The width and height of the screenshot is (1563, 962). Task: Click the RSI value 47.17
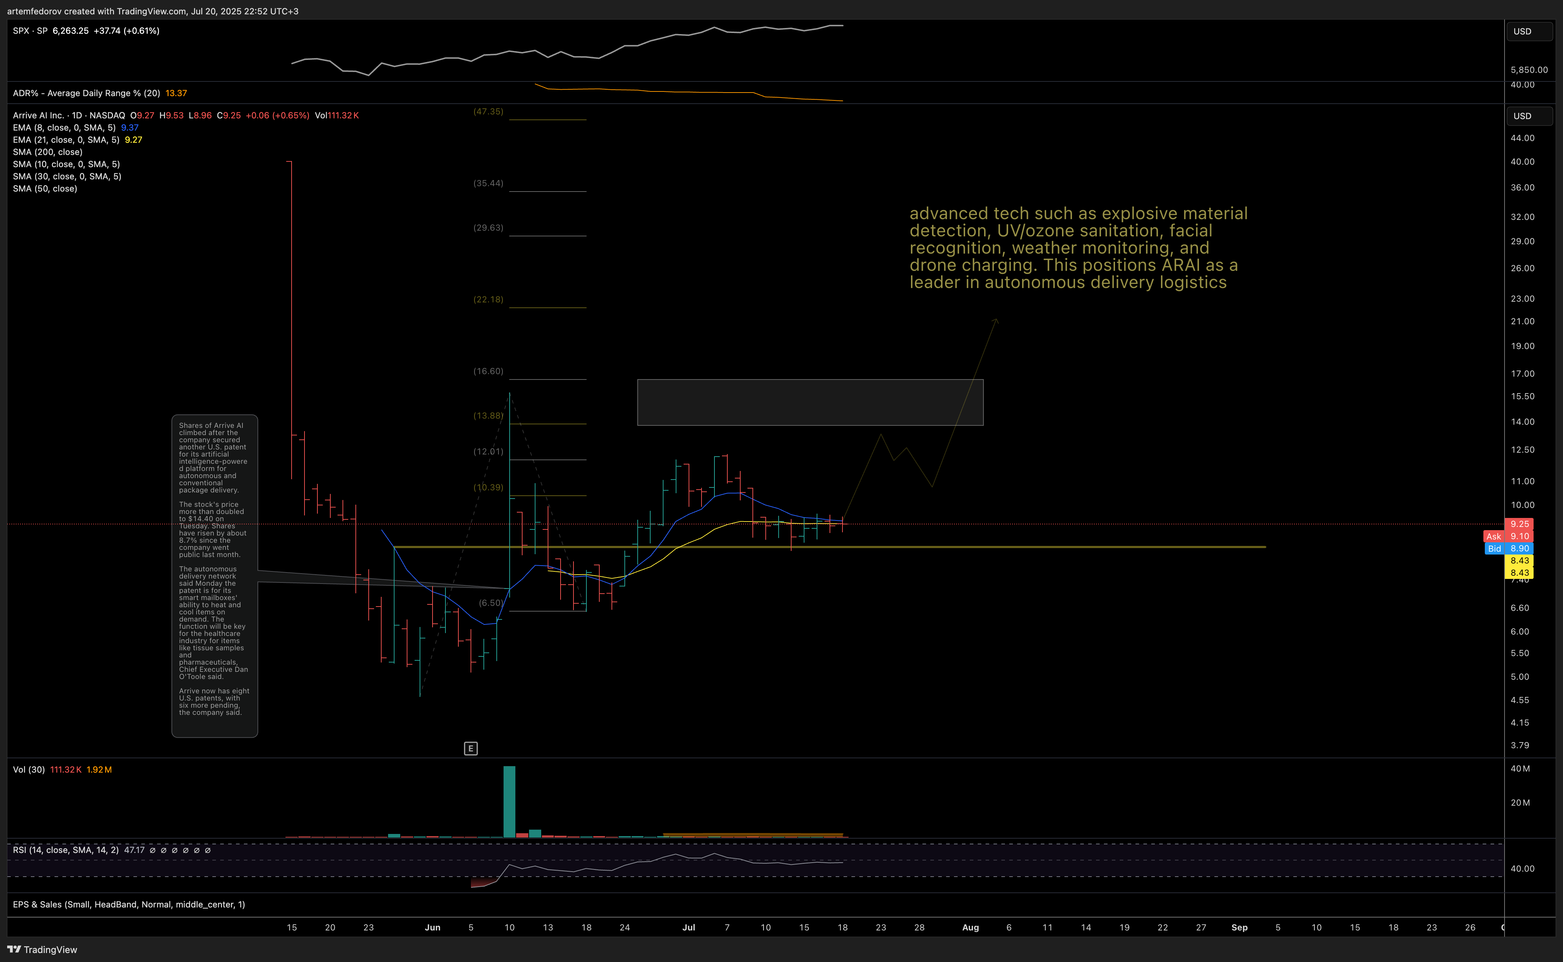coord(134,850)
